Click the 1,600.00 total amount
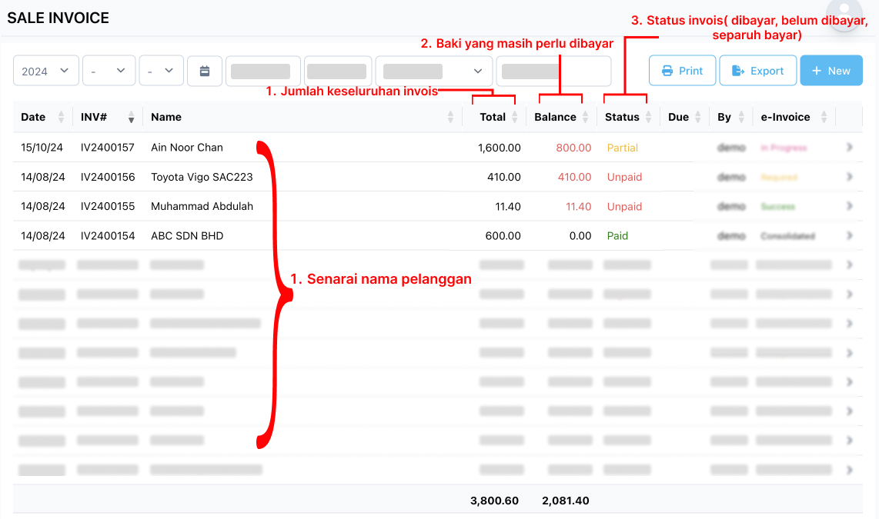 coord(499,148)
